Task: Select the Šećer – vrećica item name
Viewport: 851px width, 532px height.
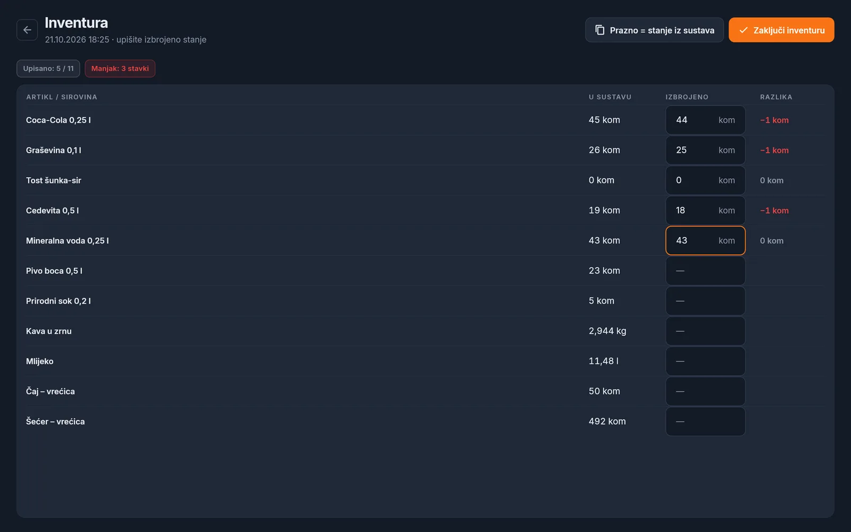Action: coord(55,421)
